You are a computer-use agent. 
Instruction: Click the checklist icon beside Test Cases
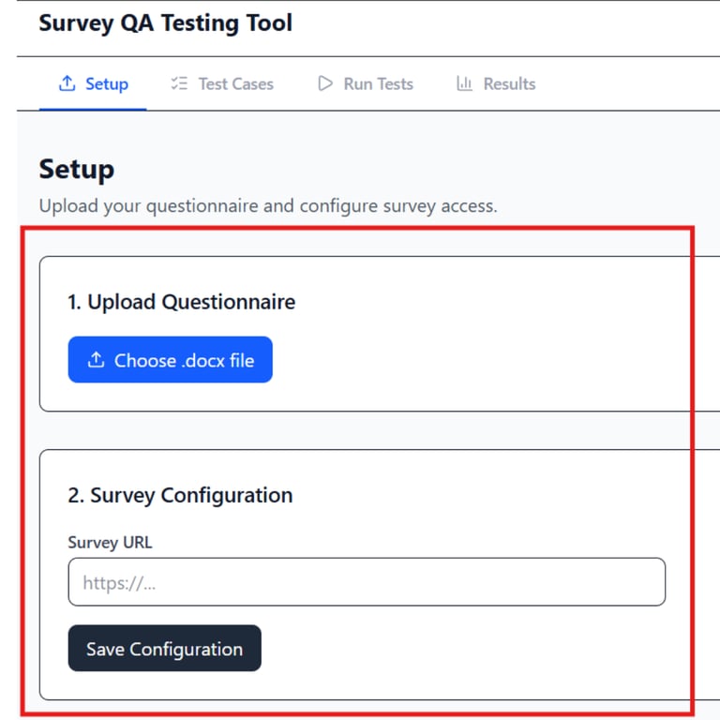coord(179,83)
